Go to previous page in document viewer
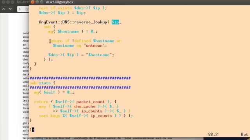Viewport: 250px width, 140px height. coord(4,9)
